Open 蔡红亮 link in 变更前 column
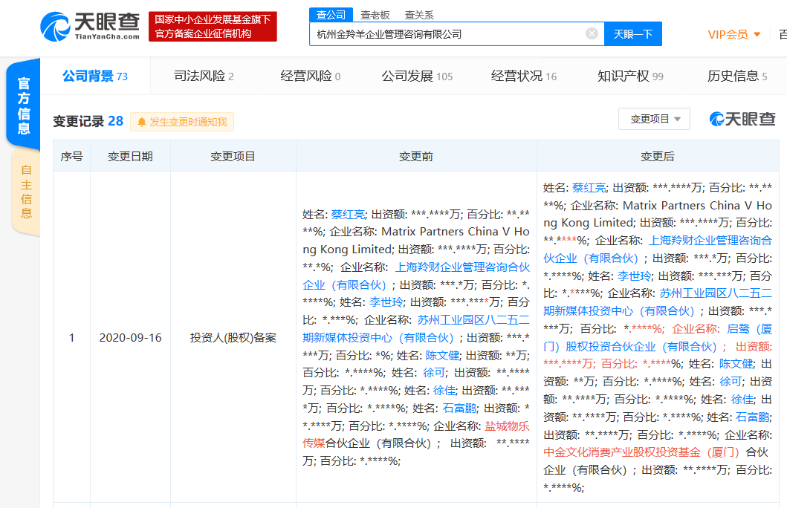This screenshot has height=508, width=787. coord(348,215)
